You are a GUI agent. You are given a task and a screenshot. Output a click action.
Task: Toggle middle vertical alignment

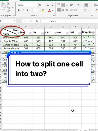point(63,5)
